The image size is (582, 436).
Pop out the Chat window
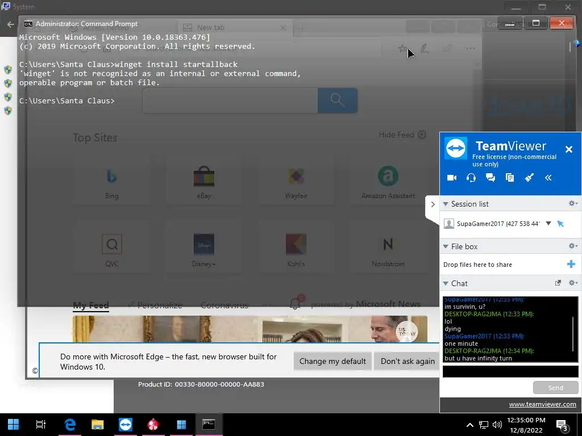point(558,283)
